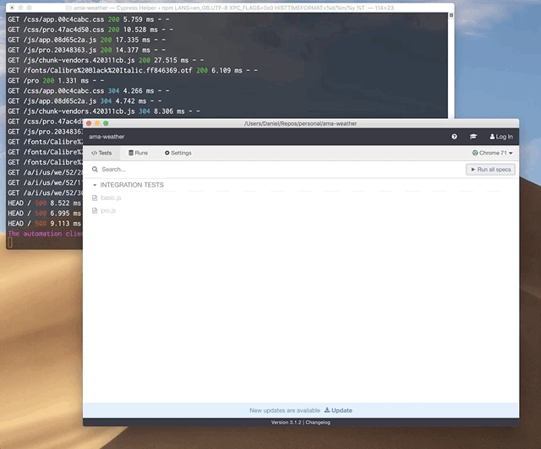Open the graduation cap docs icon
Image resolution: width=541 pixels, height=449 pixels.
473,137
